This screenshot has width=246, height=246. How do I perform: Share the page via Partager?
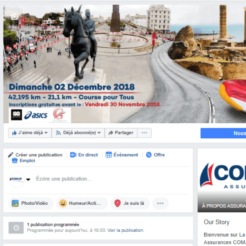pos(121,133)
